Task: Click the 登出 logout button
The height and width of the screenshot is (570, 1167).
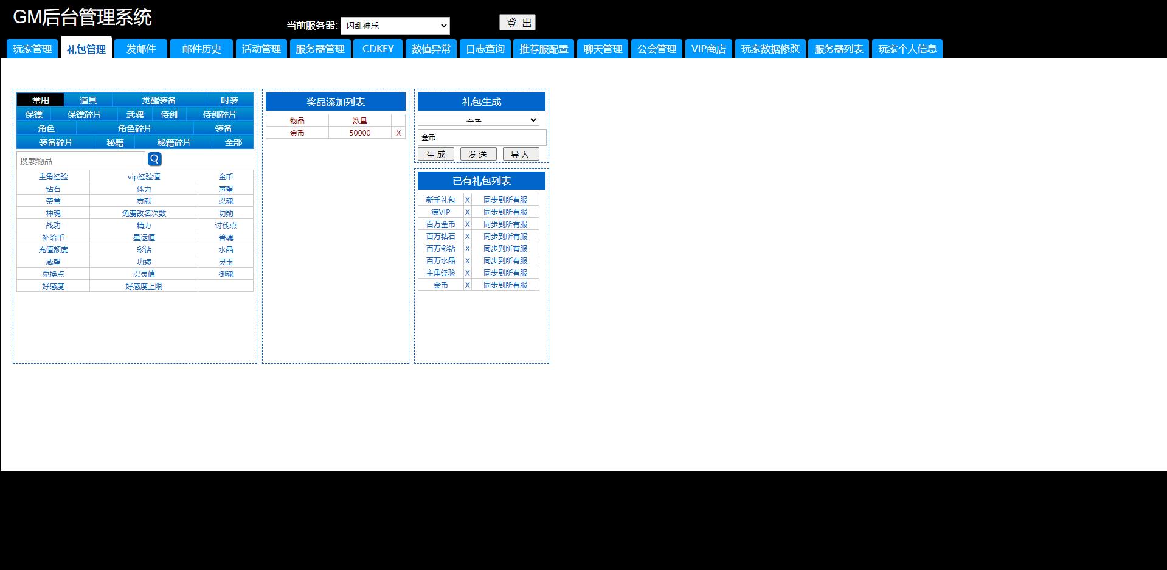Action: (517, 23)
